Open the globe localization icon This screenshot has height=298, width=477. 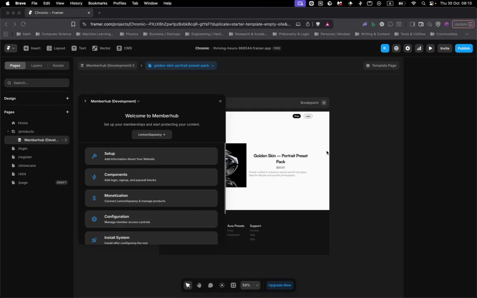coord(396,48)
